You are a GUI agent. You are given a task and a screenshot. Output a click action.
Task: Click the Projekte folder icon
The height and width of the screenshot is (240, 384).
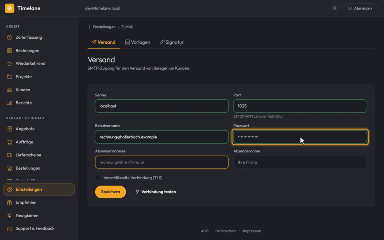10,77
